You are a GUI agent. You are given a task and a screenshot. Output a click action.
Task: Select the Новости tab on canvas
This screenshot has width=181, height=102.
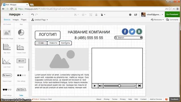point(53,43)
